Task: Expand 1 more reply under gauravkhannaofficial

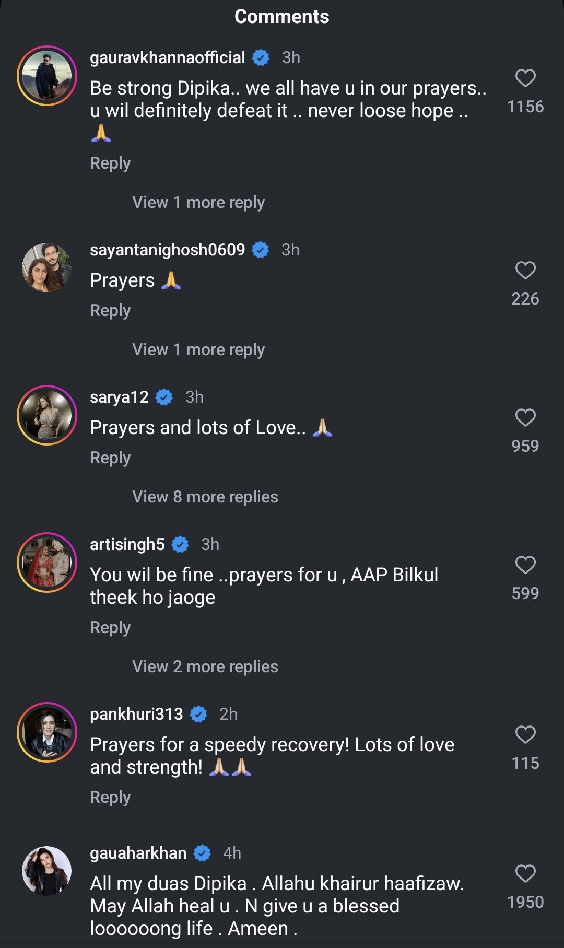Action: (198, 203)
